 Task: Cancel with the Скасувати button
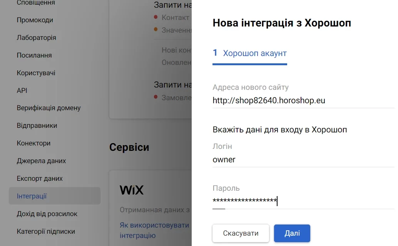click(x=241, y=233)
